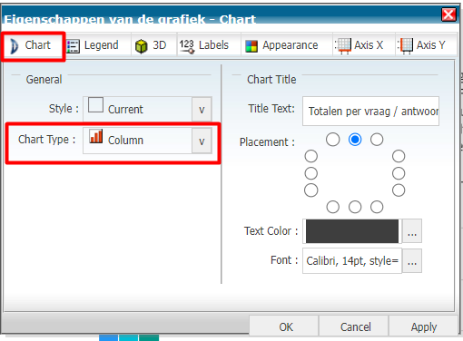
Task: Click the dark Text Color swatch
Action: point(352,231)
